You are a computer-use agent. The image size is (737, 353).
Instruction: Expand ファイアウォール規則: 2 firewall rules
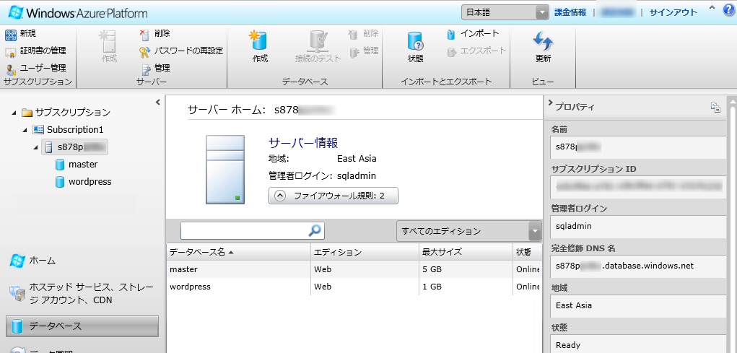point(333,196)
